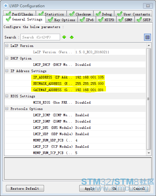
Task: Collapse the DHCP Option section
Action: pyautogui.click(x=7, y=58)
